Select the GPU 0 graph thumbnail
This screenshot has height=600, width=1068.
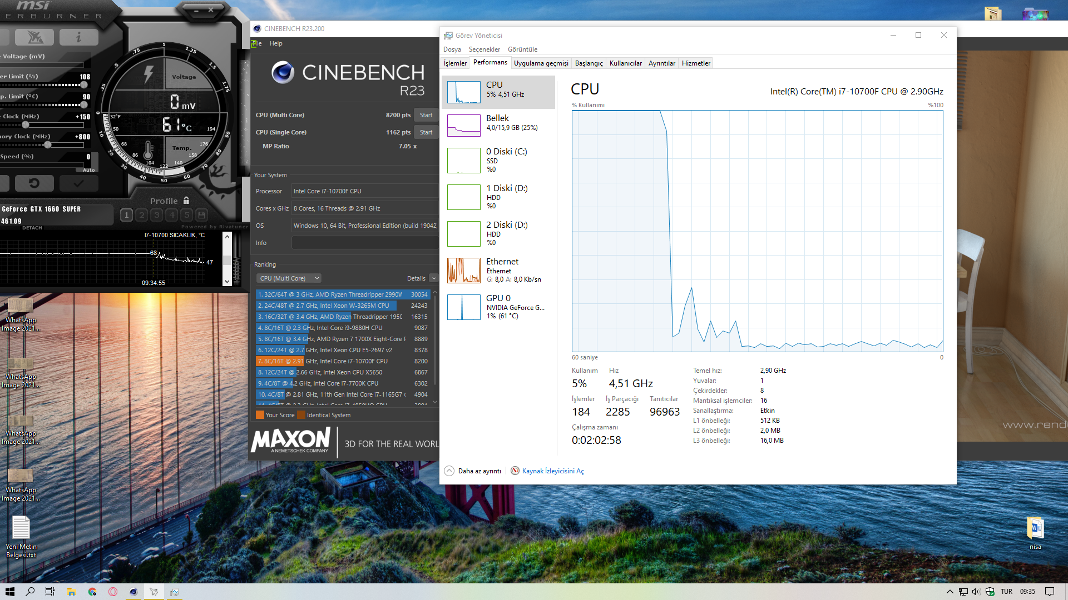tap(463, 307)
